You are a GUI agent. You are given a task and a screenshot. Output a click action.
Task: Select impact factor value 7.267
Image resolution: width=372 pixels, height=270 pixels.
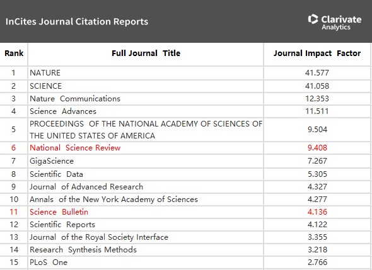point(317,161)
